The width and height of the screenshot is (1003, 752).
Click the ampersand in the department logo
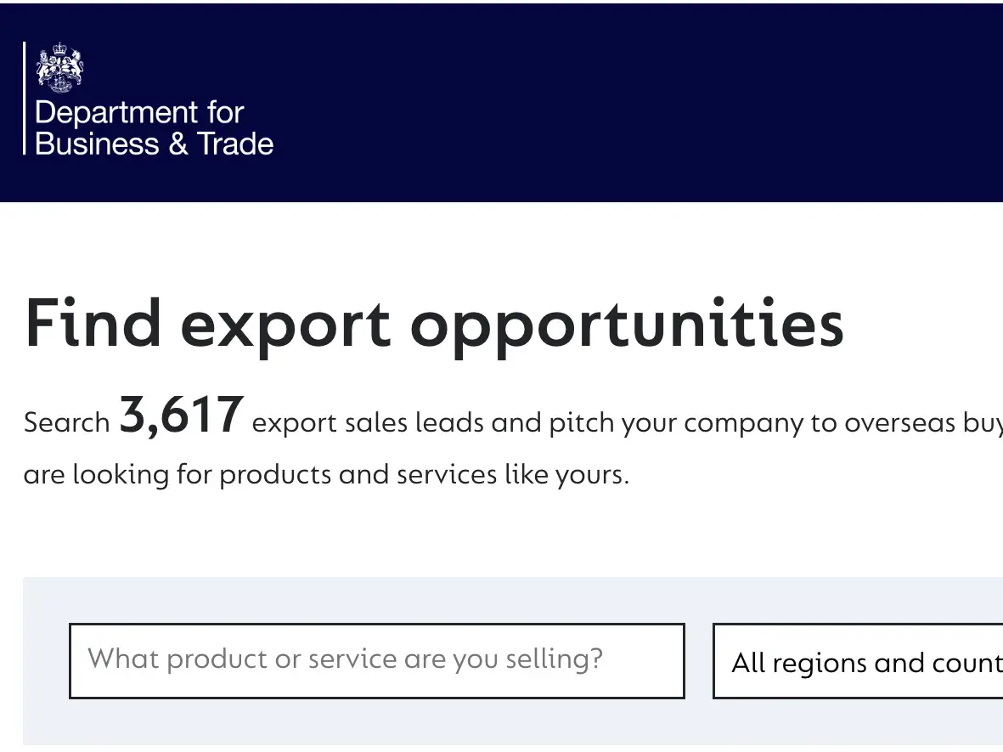click(178, 144)
